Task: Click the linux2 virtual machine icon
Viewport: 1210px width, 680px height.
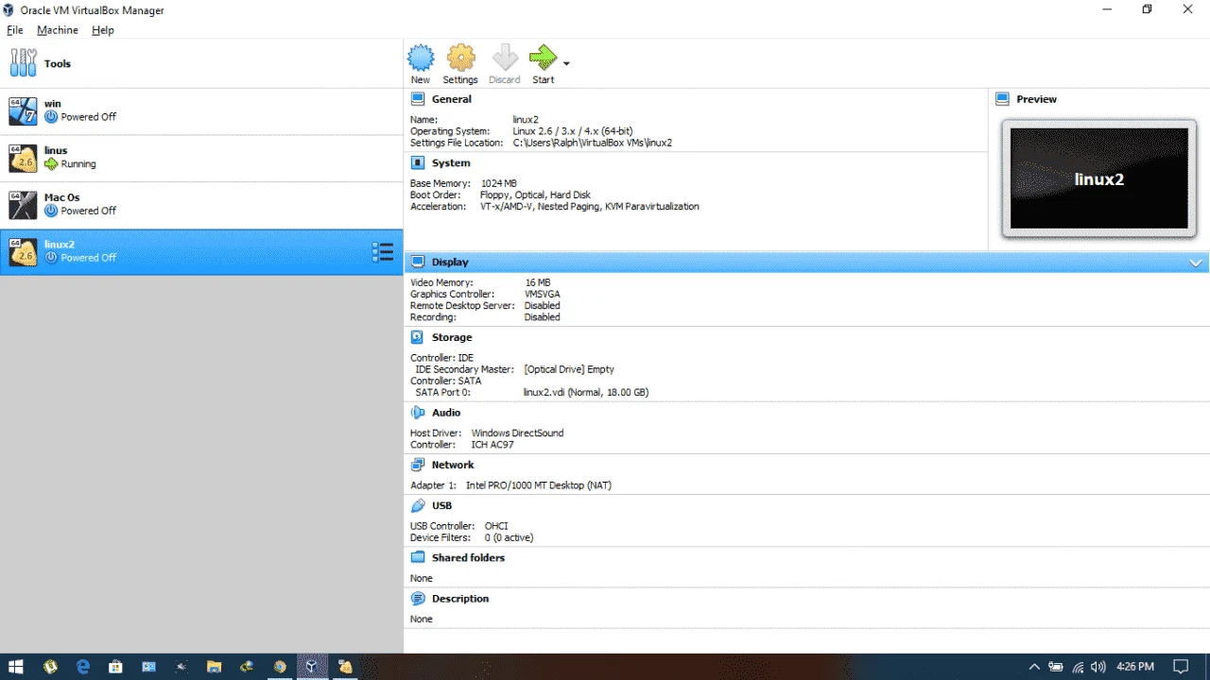Action: point(23,251)
